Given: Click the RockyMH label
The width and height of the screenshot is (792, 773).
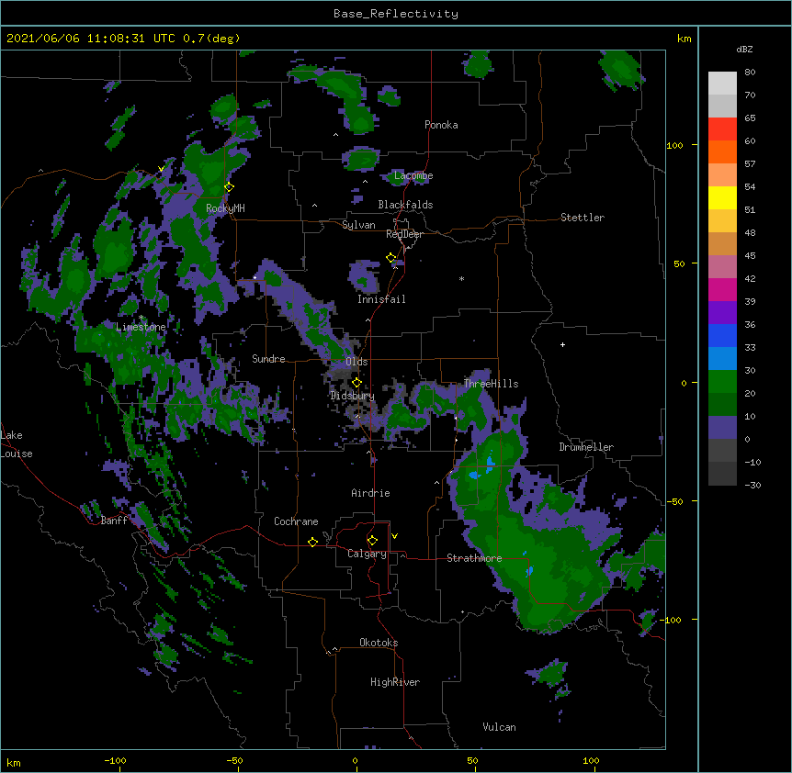Looking at the screenshot, I should (225, 208).
